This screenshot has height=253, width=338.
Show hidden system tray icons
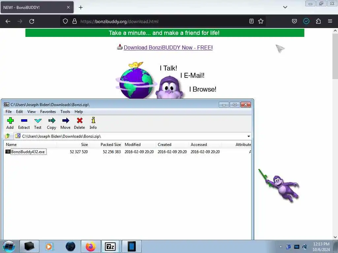click(281, 247)
